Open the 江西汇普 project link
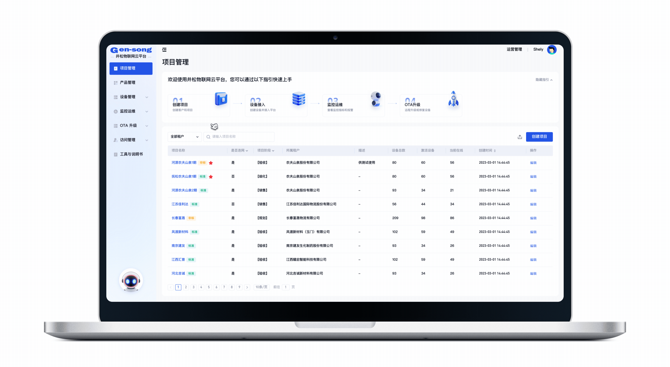 (x=178, y=260)
